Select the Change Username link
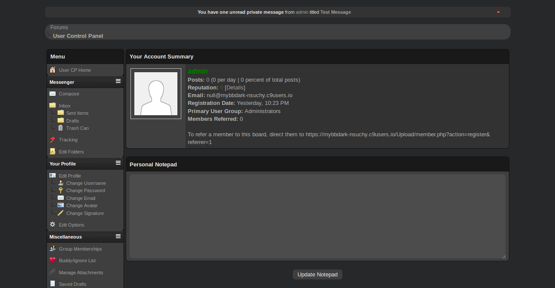 pyautogui.click(x=86, y=183)
